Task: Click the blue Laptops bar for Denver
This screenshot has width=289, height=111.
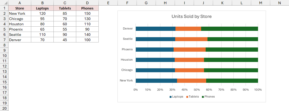Action: click(x=156, y=29)
